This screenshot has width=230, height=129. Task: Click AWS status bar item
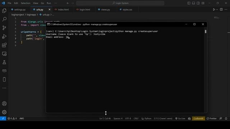tap(22, 119)
